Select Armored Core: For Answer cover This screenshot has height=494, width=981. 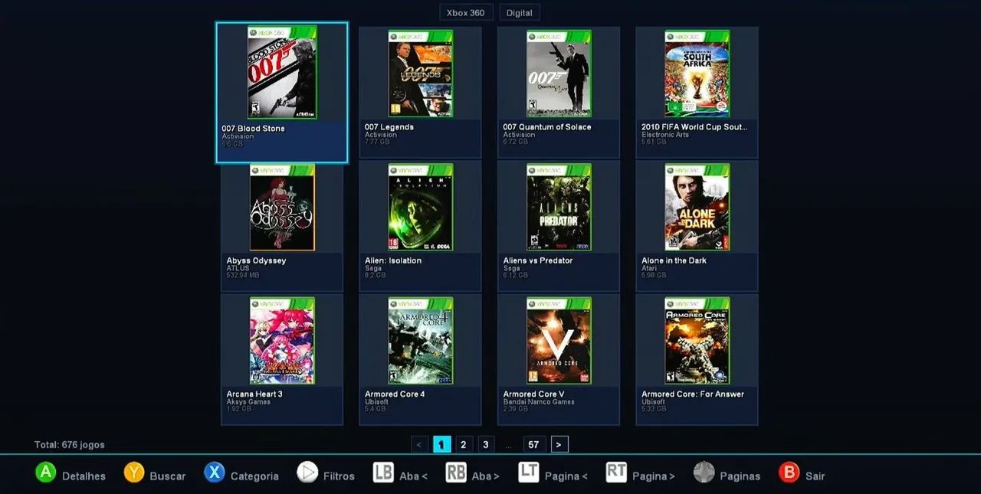pos(697,341)
